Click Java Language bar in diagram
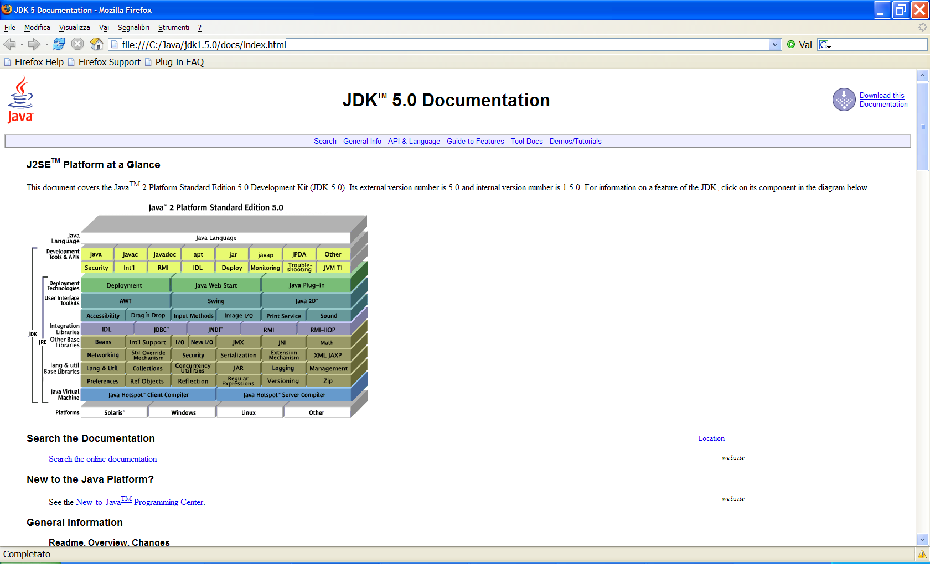 click(216, 238)
